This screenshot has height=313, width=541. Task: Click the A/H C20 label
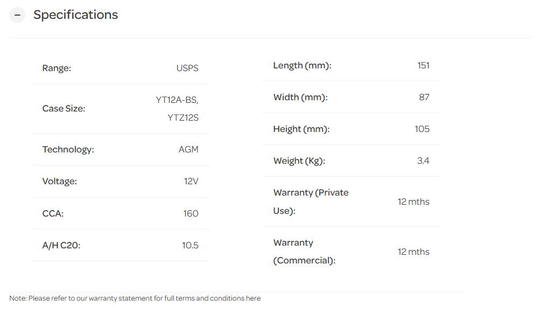[61, 245]
